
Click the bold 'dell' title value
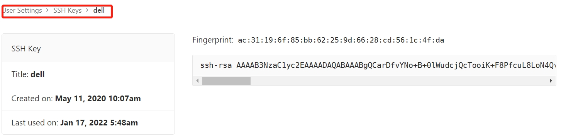click(x=37, y=74)
